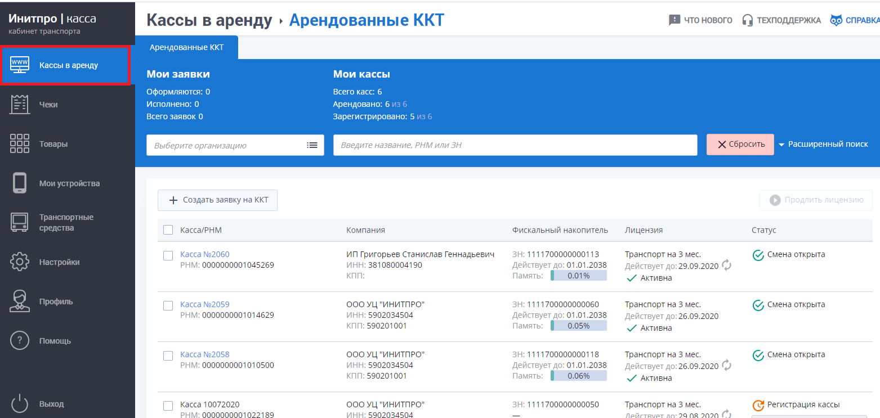Click the Выход power icon
Screen dimensions: 880x418
20,404
